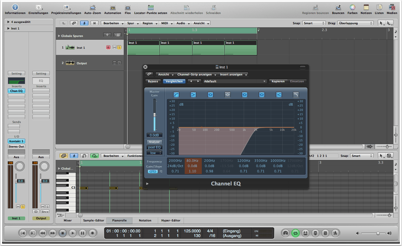Click the Vergleichen compare button
Screen dimensions: 402x246
pos(174,81)
